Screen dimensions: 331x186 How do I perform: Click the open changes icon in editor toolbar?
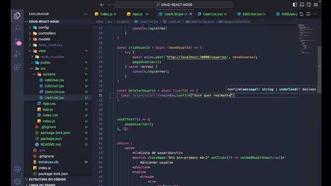(302, 14)
